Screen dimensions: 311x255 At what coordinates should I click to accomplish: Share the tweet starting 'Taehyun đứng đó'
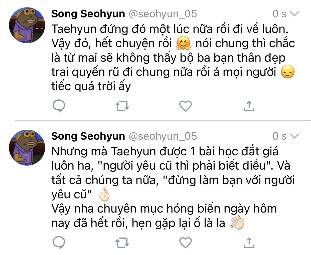point(249,106)
